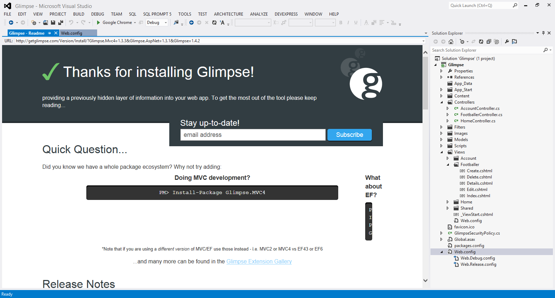Click the web browser Back arrow icon
This screenshot has height=298, width=555.
pyautogui.click(x=191, y=23)
